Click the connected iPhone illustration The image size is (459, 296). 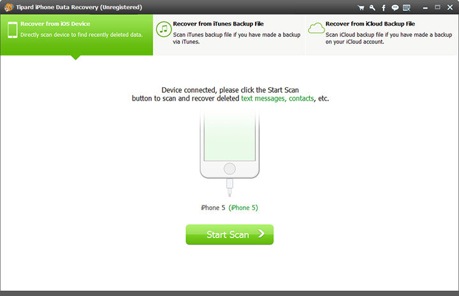pyautogui.click(x=229, y=153)
